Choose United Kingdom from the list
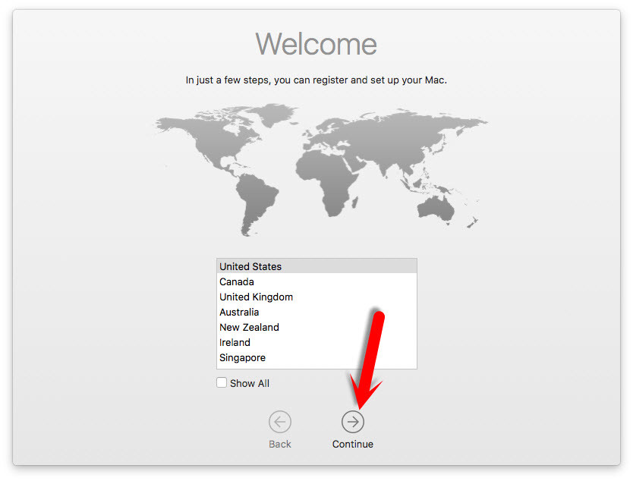Image resolution: width=633 pixels, height=481 pixels. pyautogui.click(x=316, y=297)
